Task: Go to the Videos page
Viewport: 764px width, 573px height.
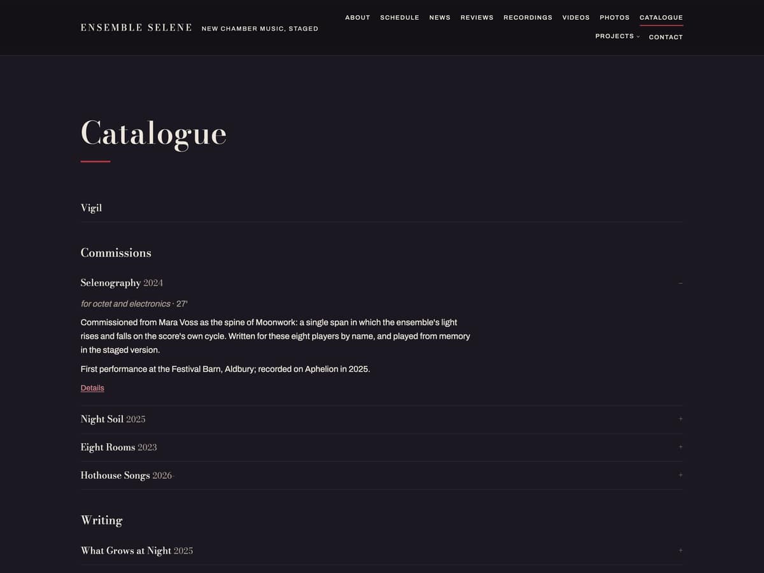Action: 576,18
